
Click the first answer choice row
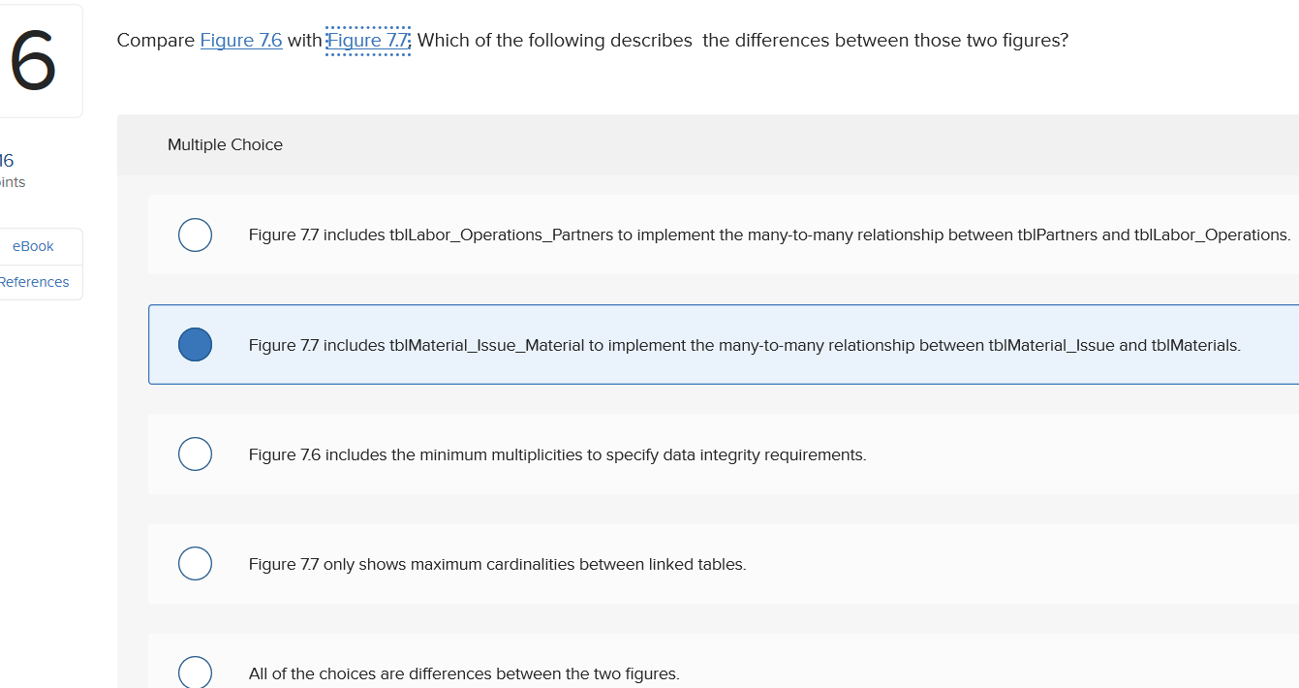[x=678, y=235]
